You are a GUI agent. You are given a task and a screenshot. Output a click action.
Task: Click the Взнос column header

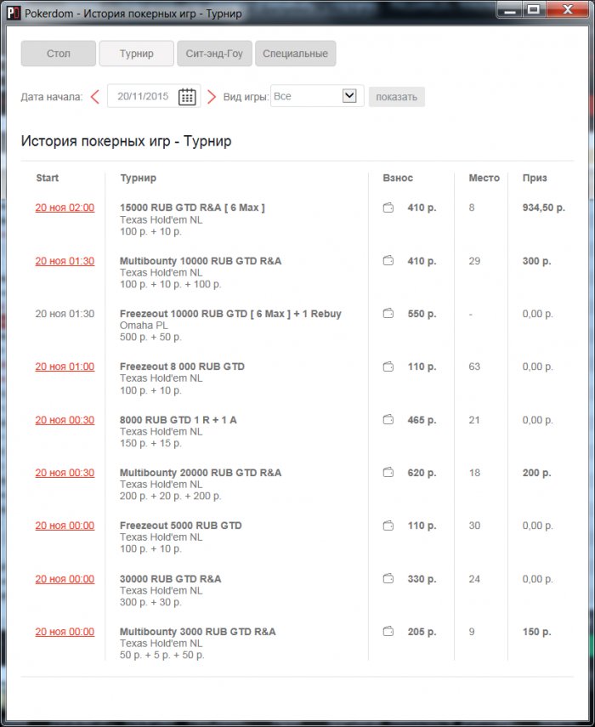398,178
